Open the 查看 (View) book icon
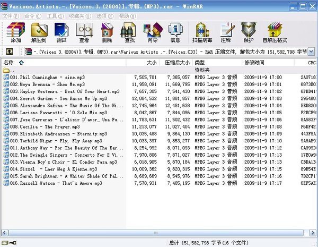Viewport: 318px width, 247px height. pos(84,32)
